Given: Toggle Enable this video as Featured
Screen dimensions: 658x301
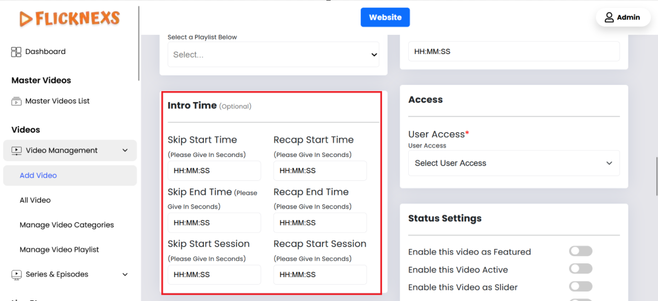Looking at the screenshot, I should coord(580,251).
